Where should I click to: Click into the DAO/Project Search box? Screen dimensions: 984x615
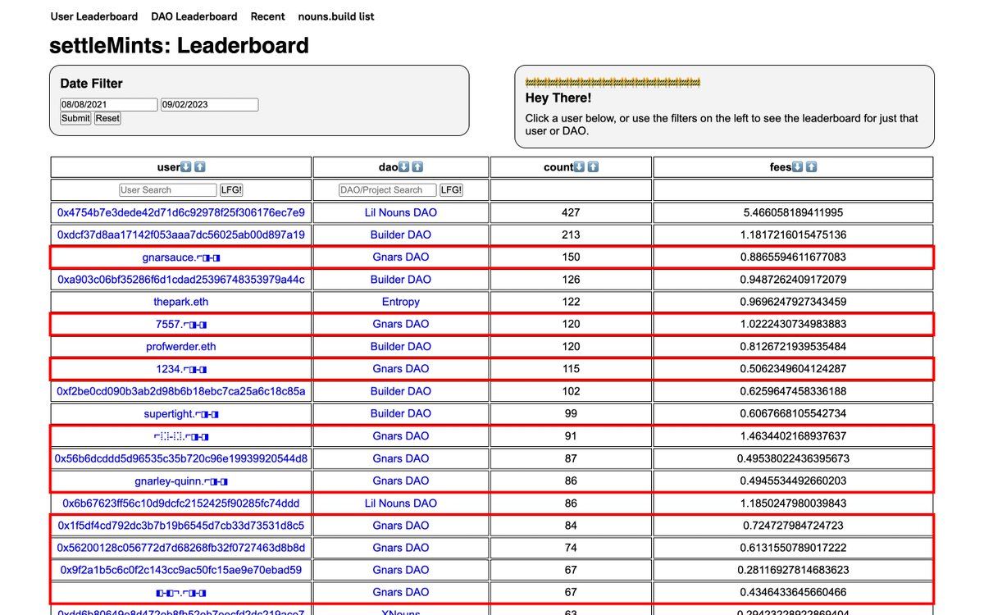click(x=388, y=189)
